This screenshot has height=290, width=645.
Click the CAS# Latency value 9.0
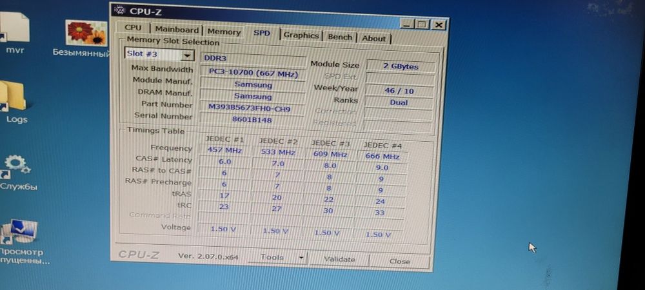point(382,168)
